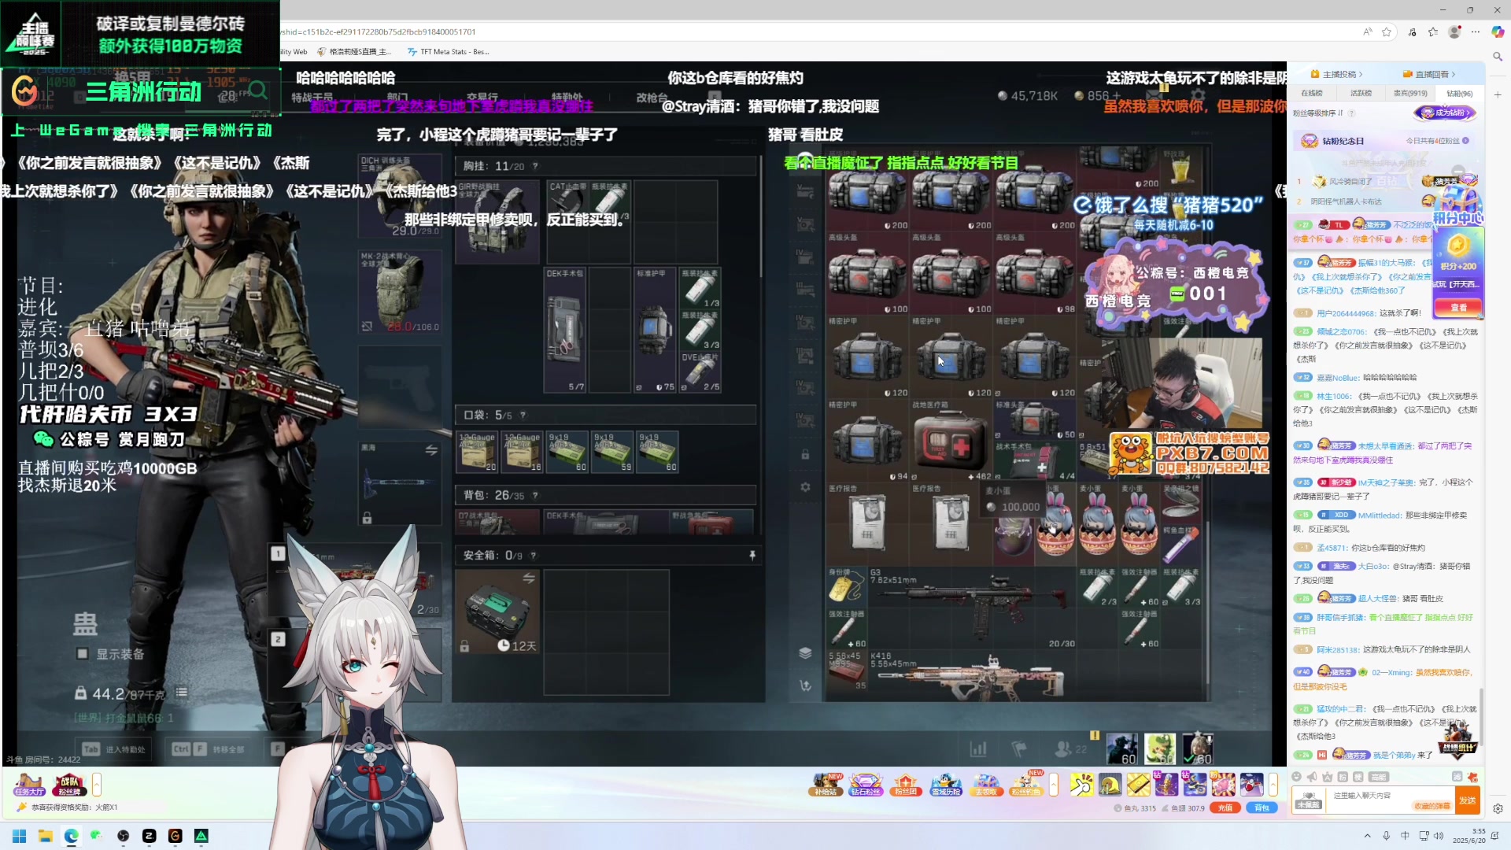Open the 粉丝钓鱼 fan fishing icon
1511x850 pixels.
click(x=1026, y=785)
